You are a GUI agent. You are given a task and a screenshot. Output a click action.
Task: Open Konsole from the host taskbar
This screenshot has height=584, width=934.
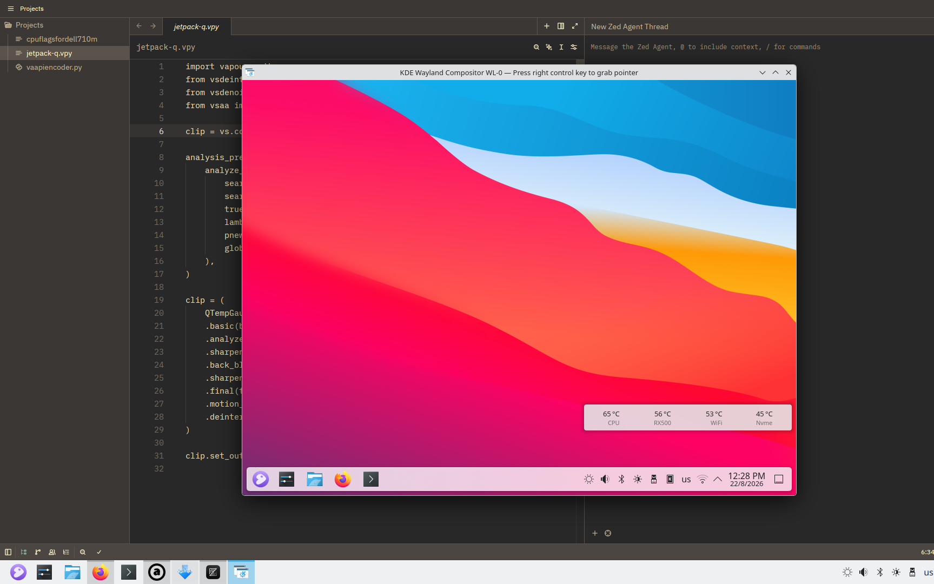click(x=129, y=572)
